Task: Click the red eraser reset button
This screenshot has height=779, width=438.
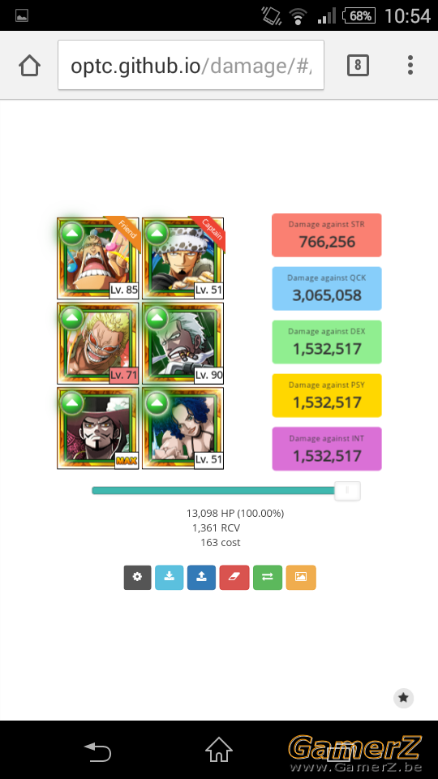Action: [x=234, y=577]
